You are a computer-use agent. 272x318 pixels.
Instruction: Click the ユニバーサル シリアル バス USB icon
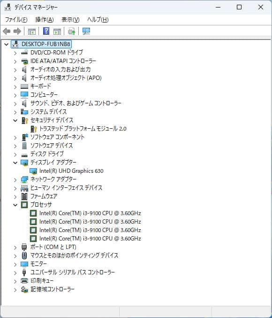(24, 272)
